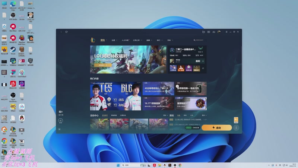Select the 公告 tab in the news section
298x168 pixels.
(191, 115)
